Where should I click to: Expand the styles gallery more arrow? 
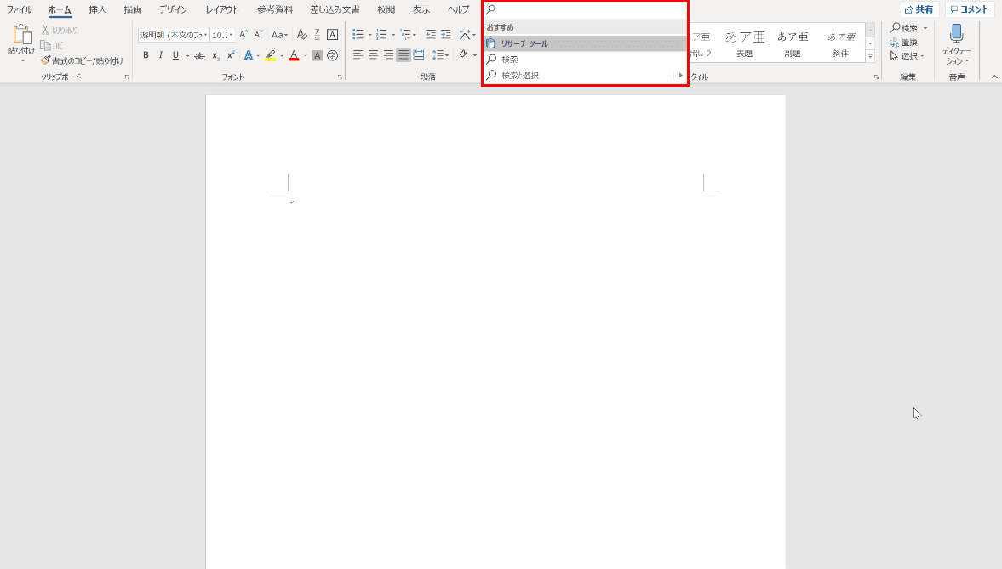point(870,56)
